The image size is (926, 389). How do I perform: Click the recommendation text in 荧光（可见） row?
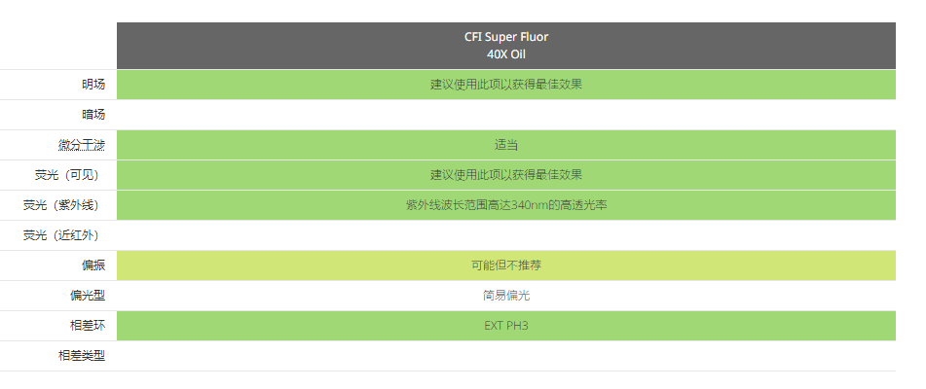click(x=505, y=175)
